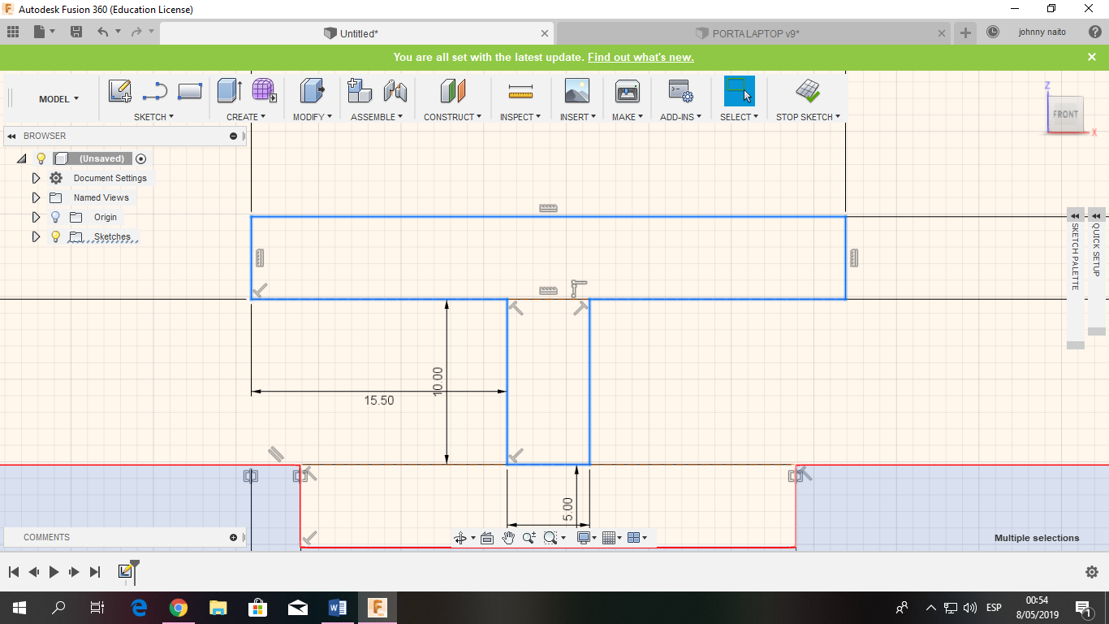The height and width of the screenshot is (624, 1109).
Task: Open the johnny naito account menu
Action: tap(1042, 32)
